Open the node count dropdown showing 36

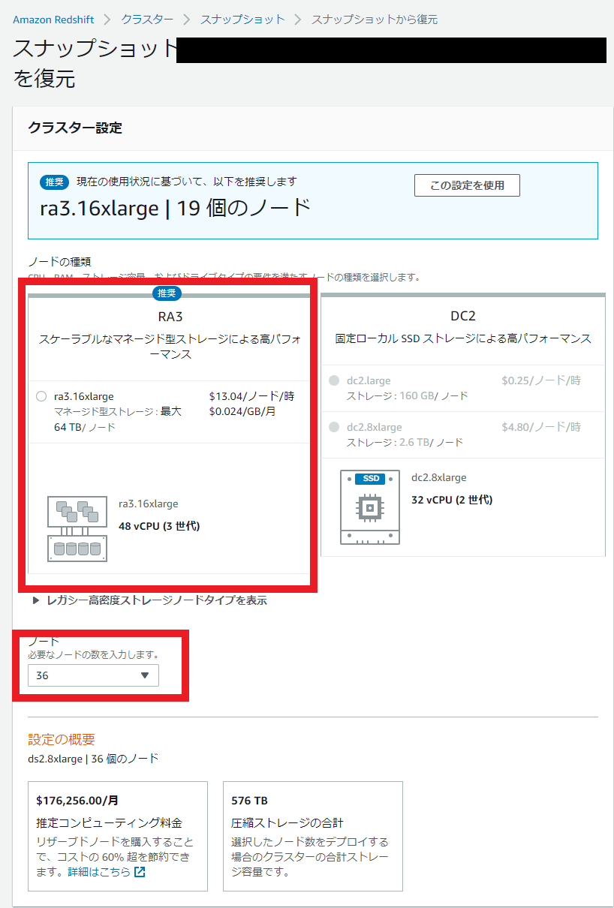[93, 675]
